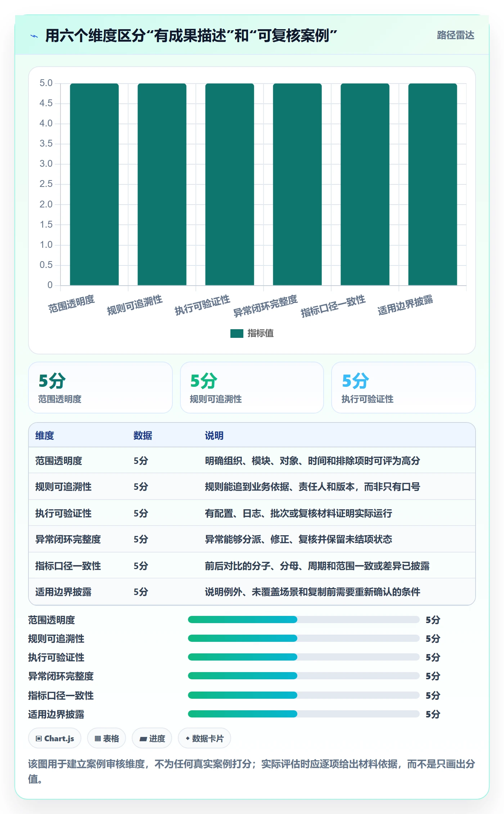Click the 指标值 legend text

click(x=261, y=334)
